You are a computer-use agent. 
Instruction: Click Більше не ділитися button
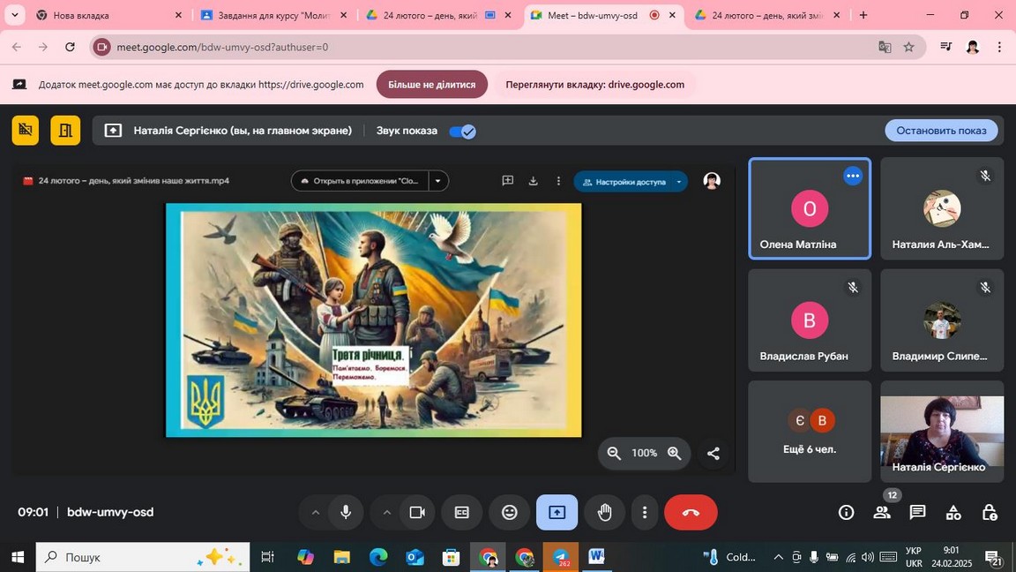tap(431, 85)
